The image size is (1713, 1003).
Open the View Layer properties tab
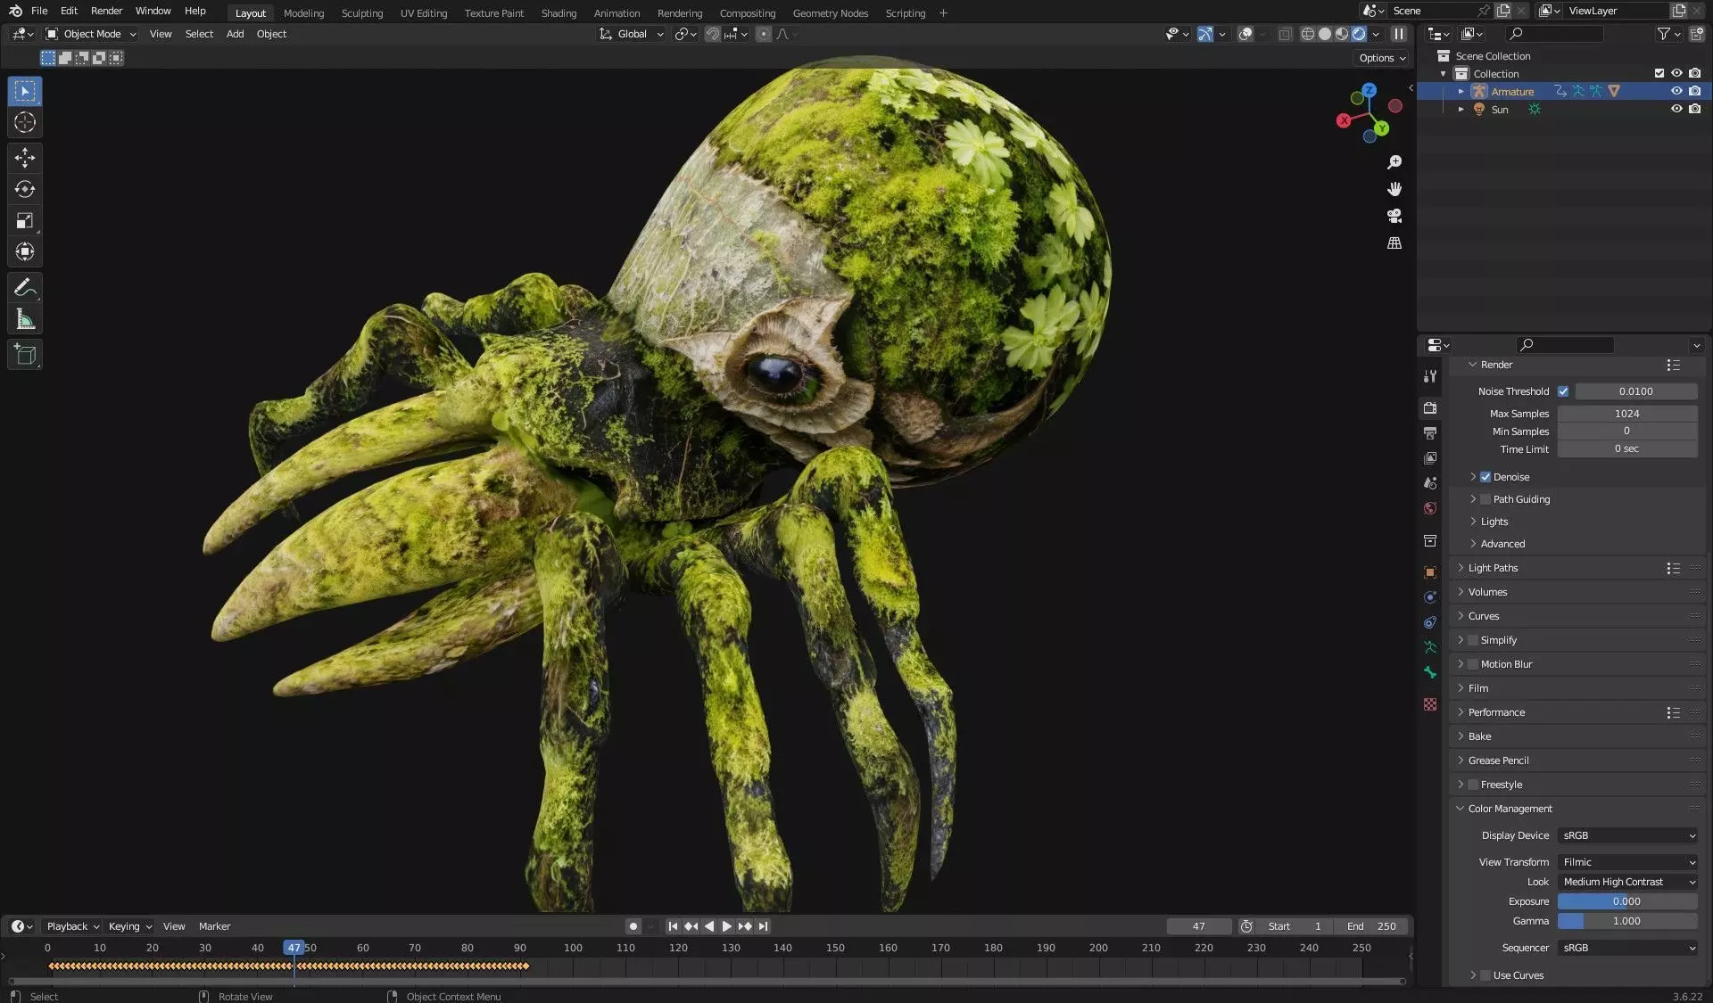[1430, 458]
